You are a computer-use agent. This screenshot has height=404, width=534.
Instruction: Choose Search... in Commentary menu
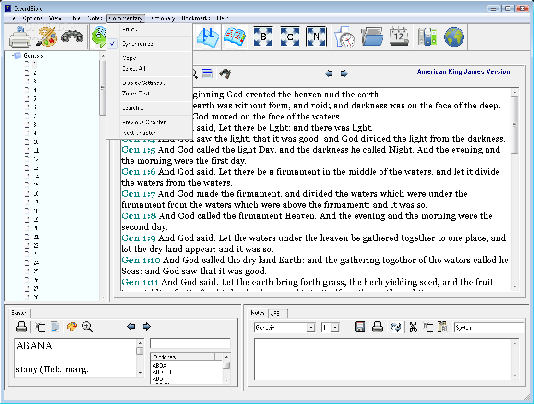click(150, 107)
